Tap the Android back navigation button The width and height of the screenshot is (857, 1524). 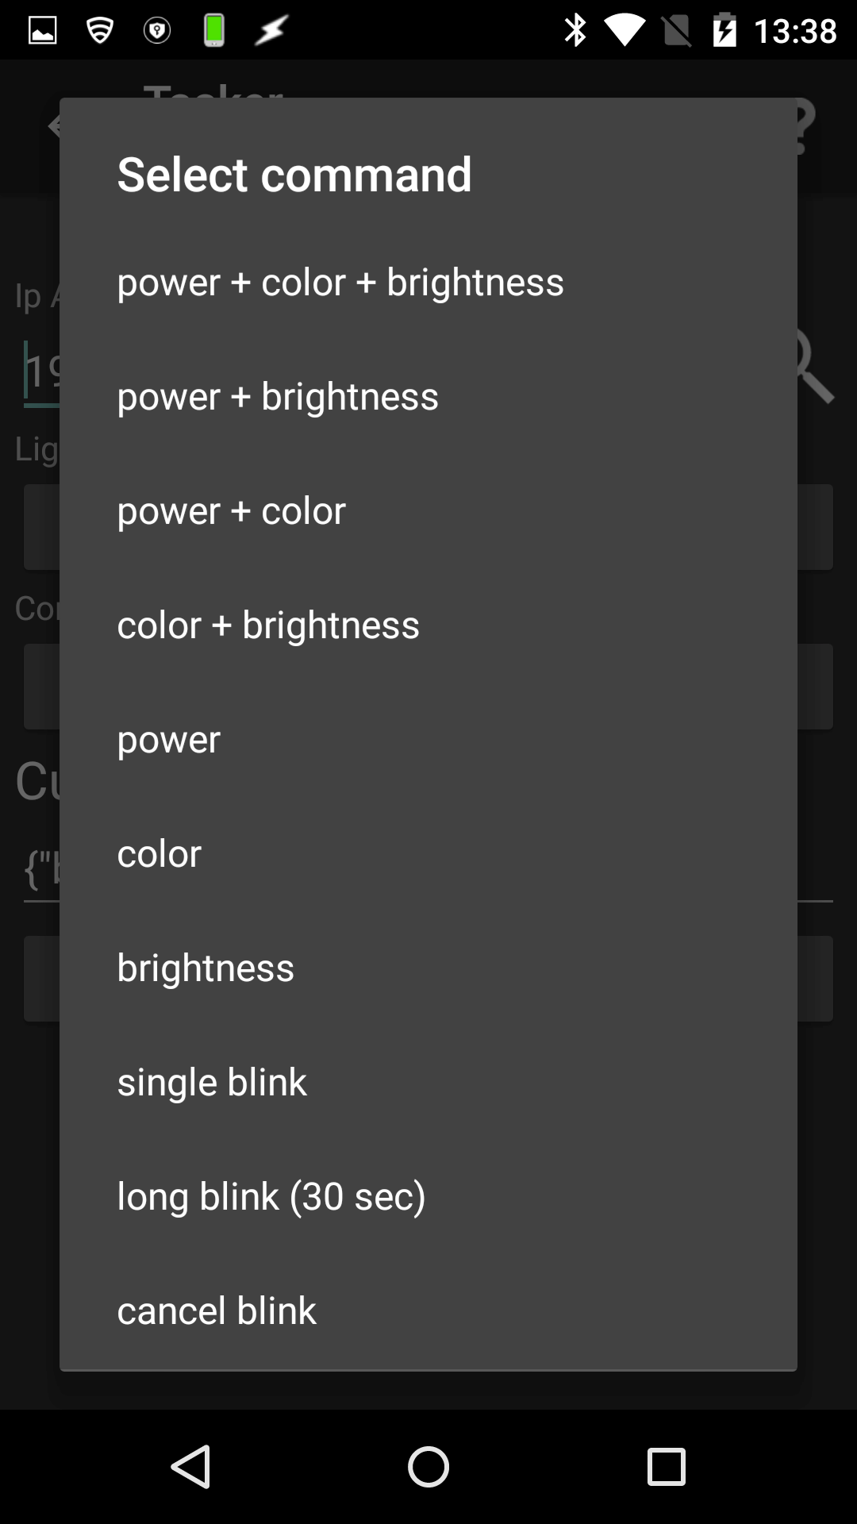190,1466
